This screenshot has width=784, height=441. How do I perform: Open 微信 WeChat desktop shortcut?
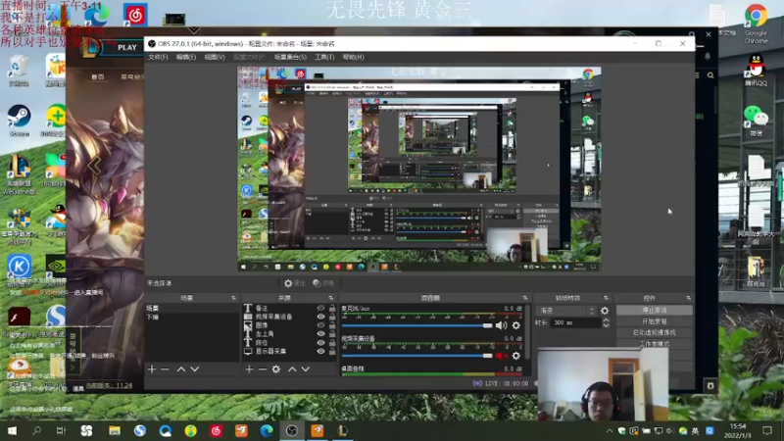tap(756, 121)
